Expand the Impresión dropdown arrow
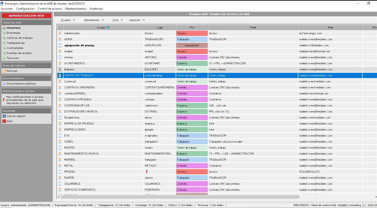 coord(144,20)
